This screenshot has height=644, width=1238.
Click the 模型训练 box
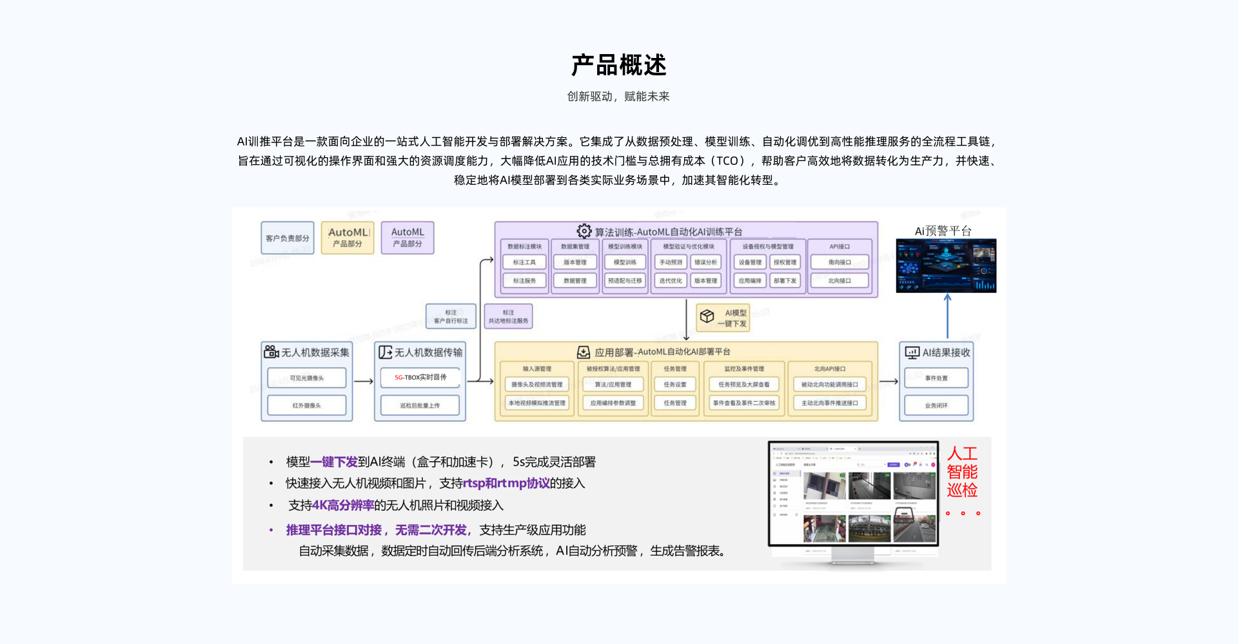625,262
